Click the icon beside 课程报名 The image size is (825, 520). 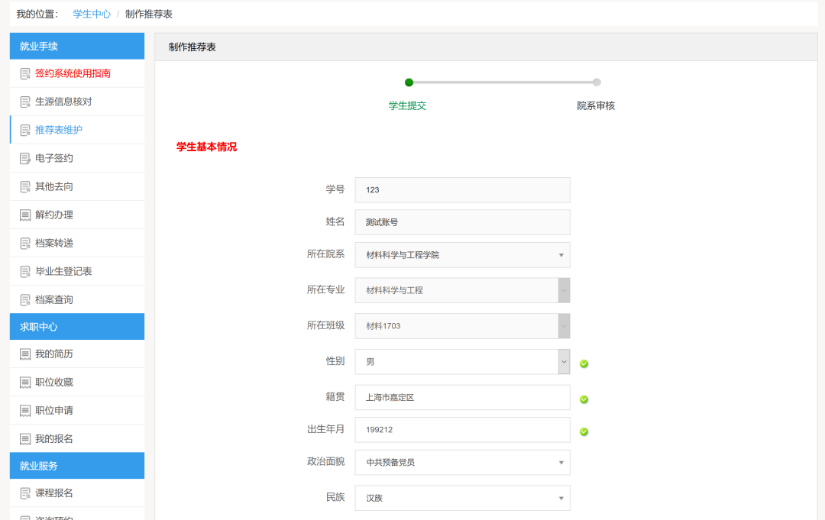coord(25,493)
